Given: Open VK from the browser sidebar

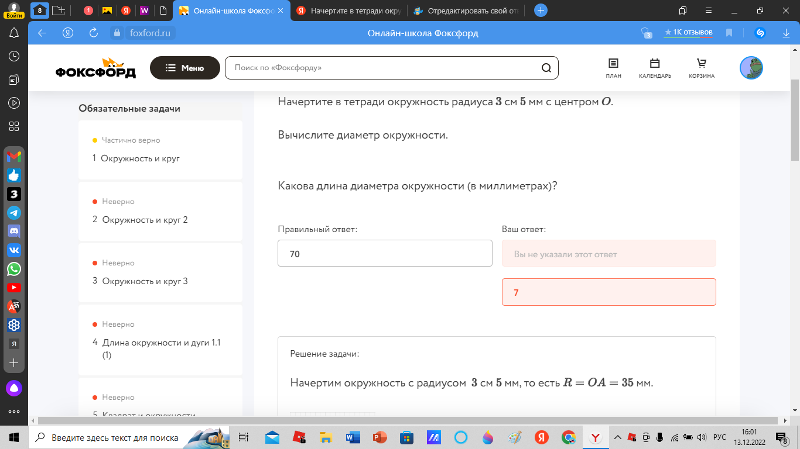Looking at the screenshot, I should (13, 250).
